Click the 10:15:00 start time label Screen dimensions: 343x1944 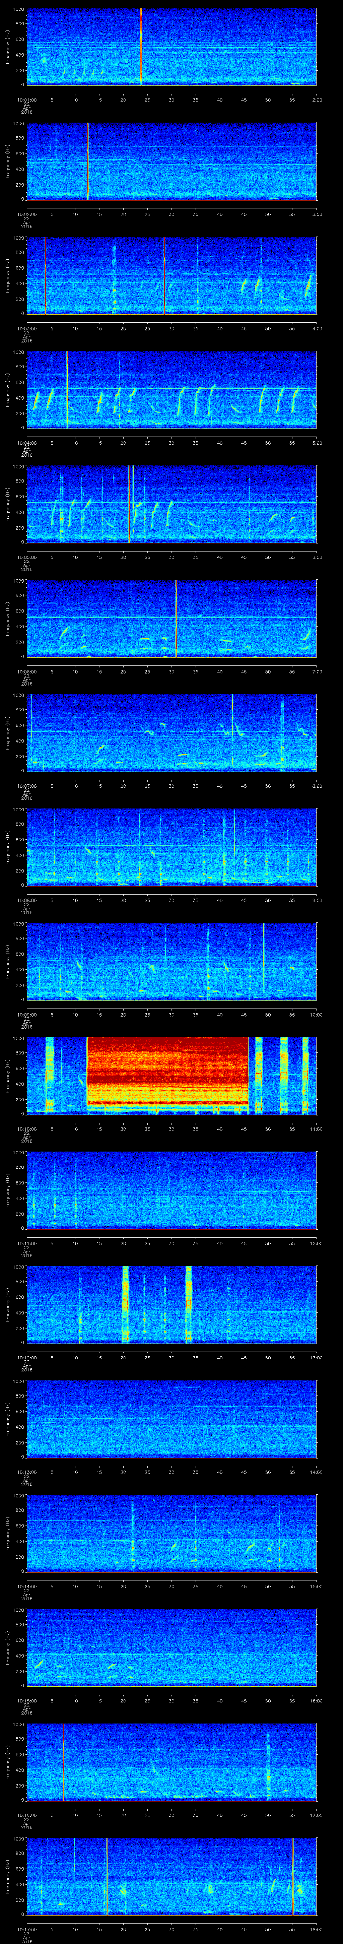(26, 1701)
